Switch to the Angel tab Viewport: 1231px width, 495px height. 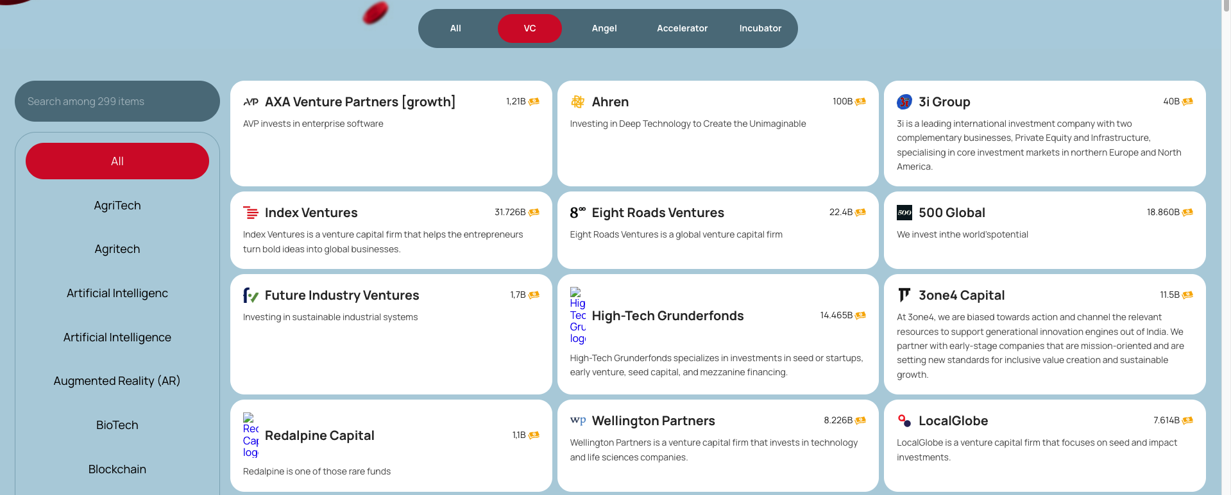click(x=604, y=28)
